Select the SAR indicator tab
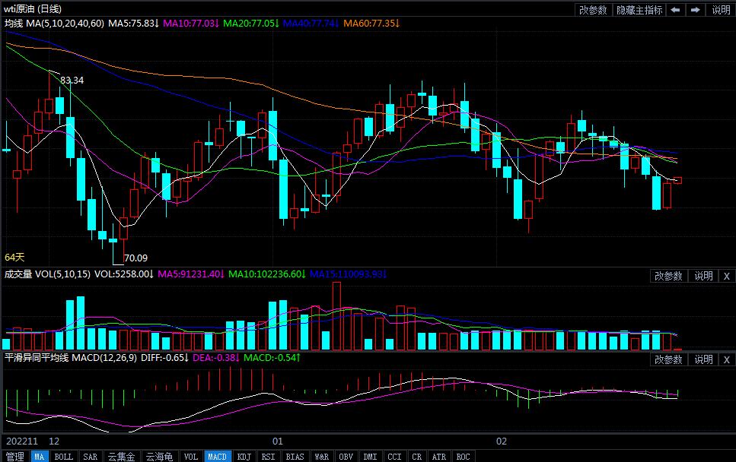The image size is (736, 462). 90,457
